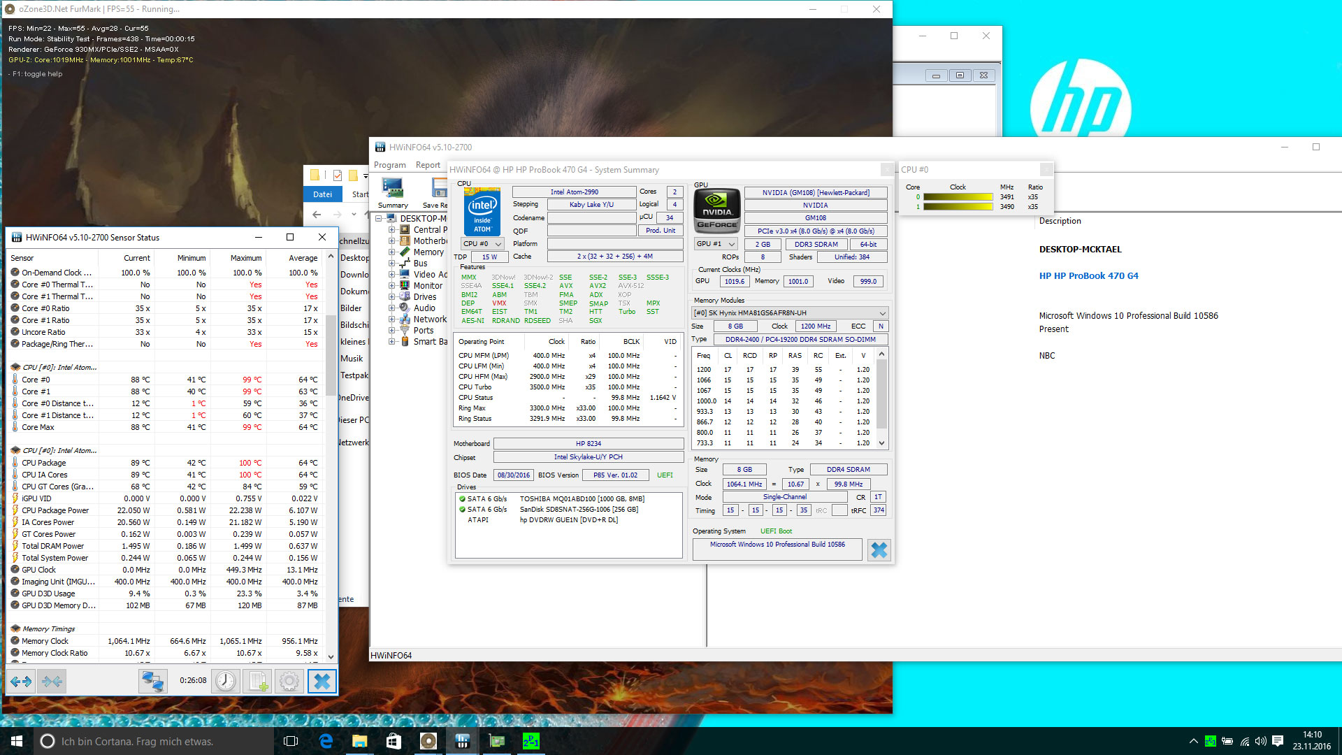Click the Prod. Unit field

(661, 231)
